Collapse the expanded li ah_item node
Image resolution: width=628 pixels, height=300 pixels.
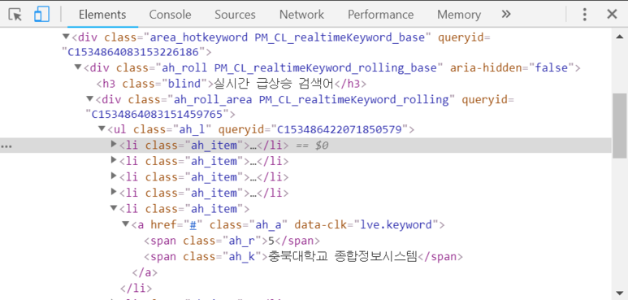[x=114, y=208]
